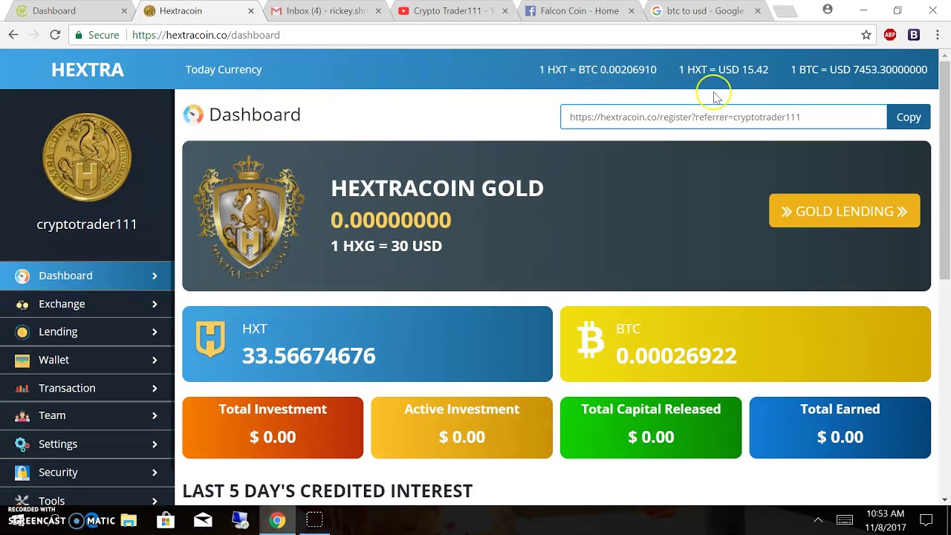The height and width of the screenshot is (535, 951).
Task: Expand the Team menu chevron
Action: click(155, 416)
